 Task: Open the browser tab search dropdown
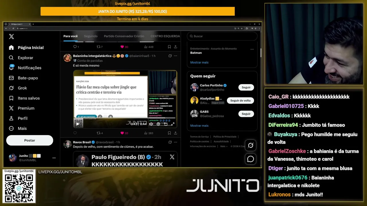[x=6, y=24]
